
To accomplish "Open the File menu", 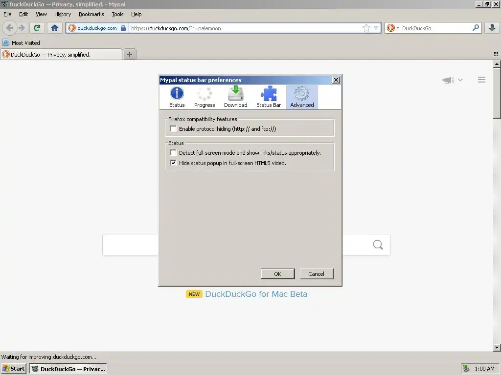I will [7, 14].
